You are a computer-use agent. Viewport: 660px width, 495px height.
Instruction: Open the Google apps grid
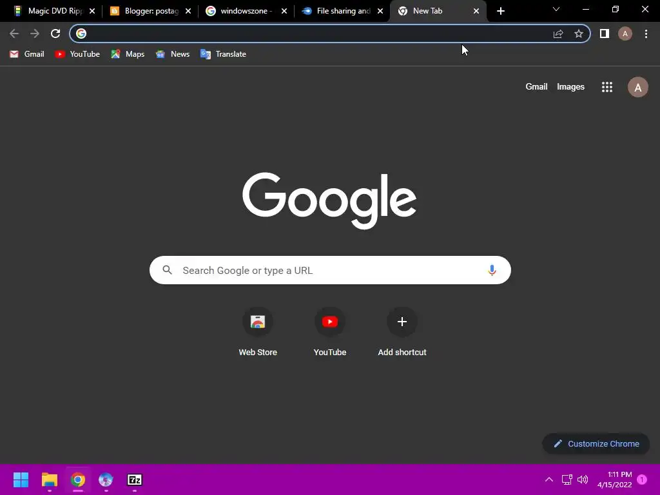coord(607,87)
